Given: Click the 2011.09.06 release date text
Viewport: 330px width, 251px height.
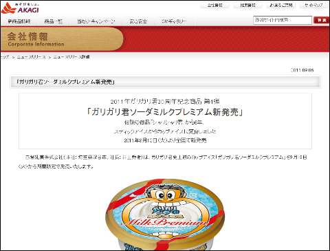Looking at the screenshot, I should (x=302, y=70).
